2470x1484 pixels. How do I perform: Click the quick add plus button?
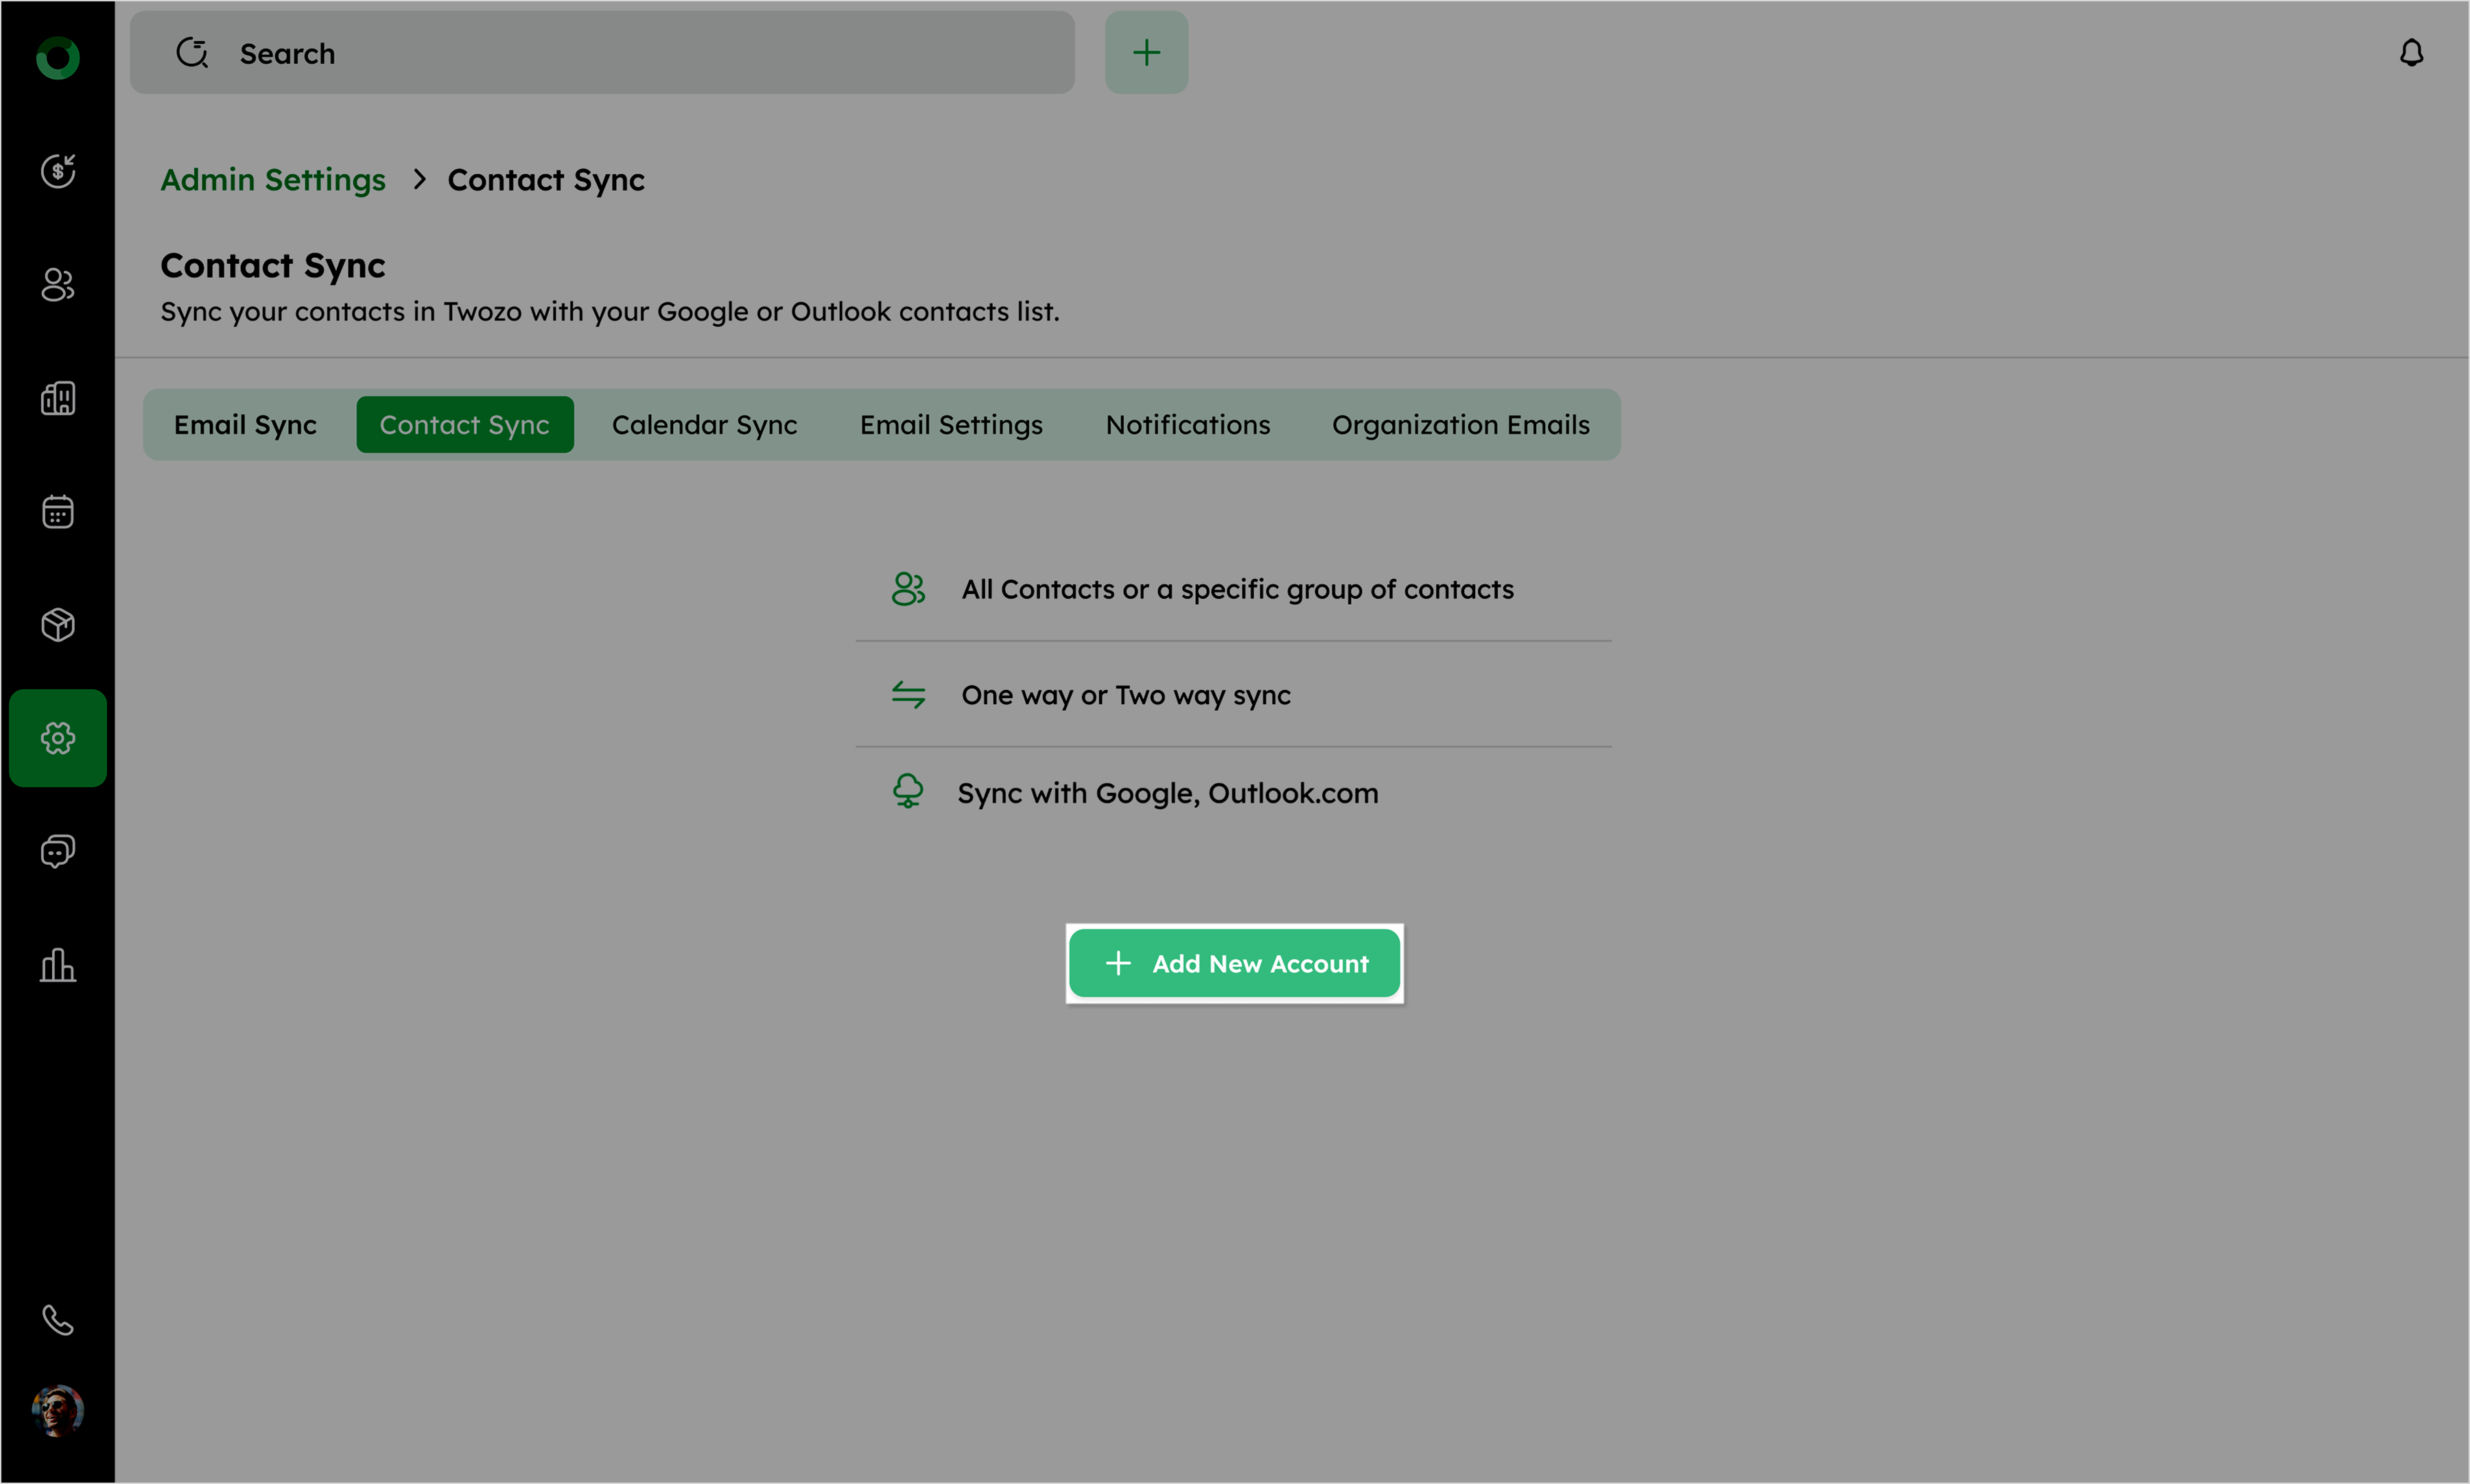pyautogui.click(x=1146, y=53)
